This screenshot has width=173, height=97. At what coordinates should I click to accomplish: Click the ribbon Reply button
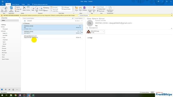(33, 9)
